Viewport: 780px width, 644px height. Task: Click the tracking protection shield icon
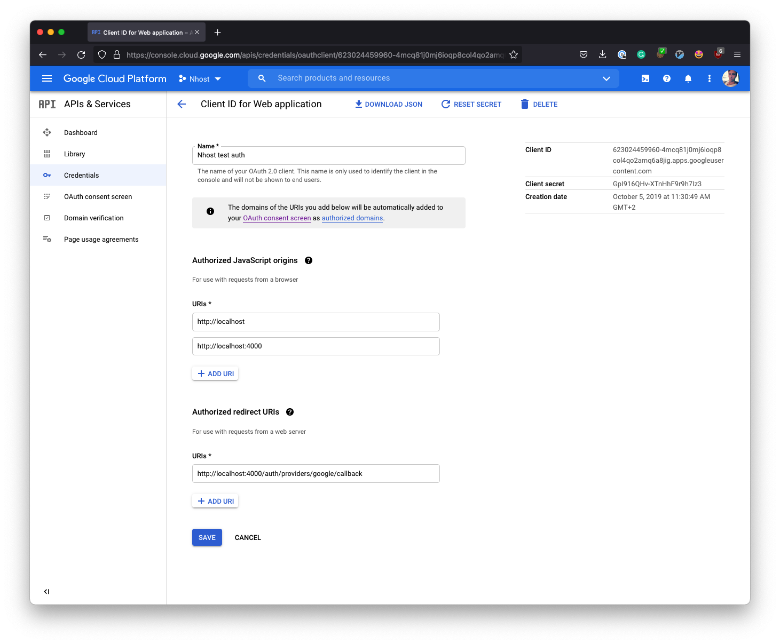coord(102,54)
